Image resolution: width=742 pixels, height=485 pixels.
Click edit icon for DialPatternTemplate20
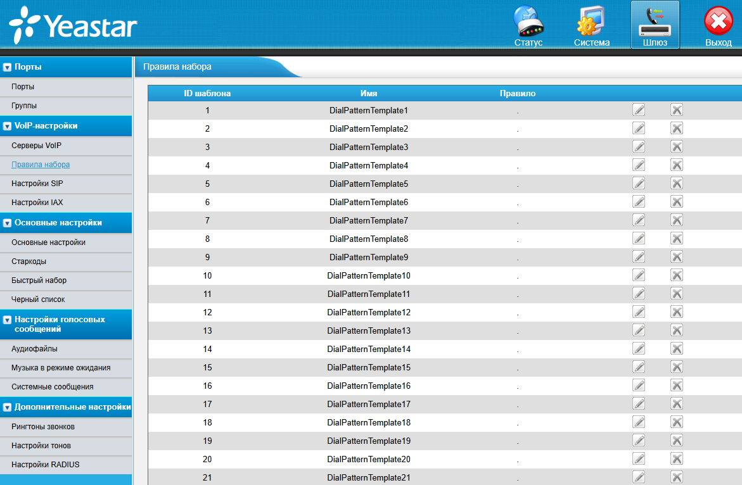(x=639, y=459)
